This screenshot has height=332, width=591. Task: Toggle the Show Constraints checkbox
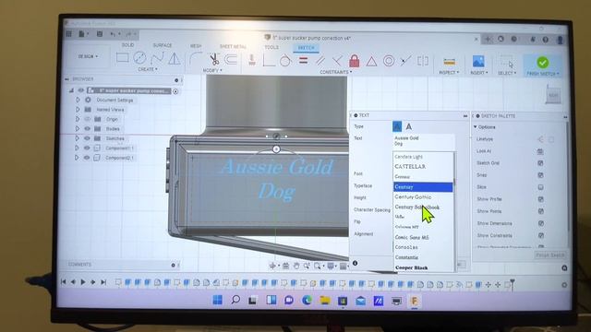541,235
